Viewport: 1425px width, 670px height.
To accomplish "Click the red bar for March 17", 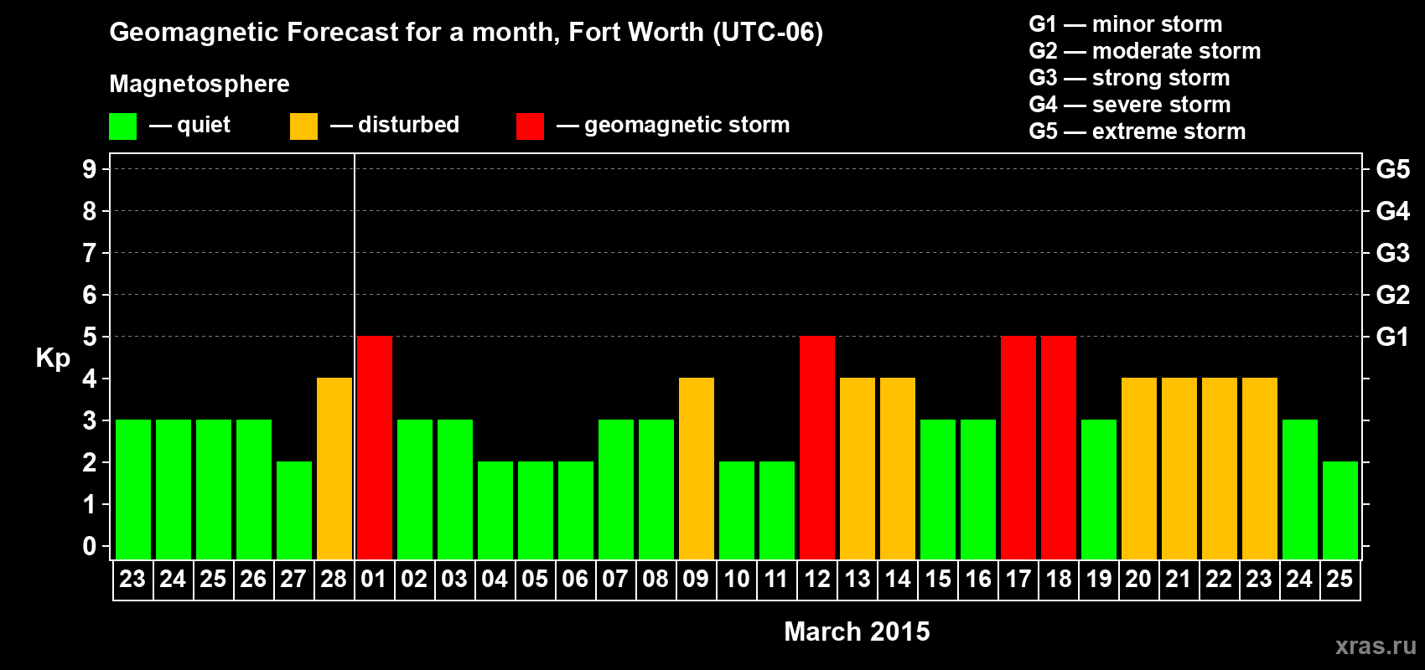I will tap(1018, 447).
